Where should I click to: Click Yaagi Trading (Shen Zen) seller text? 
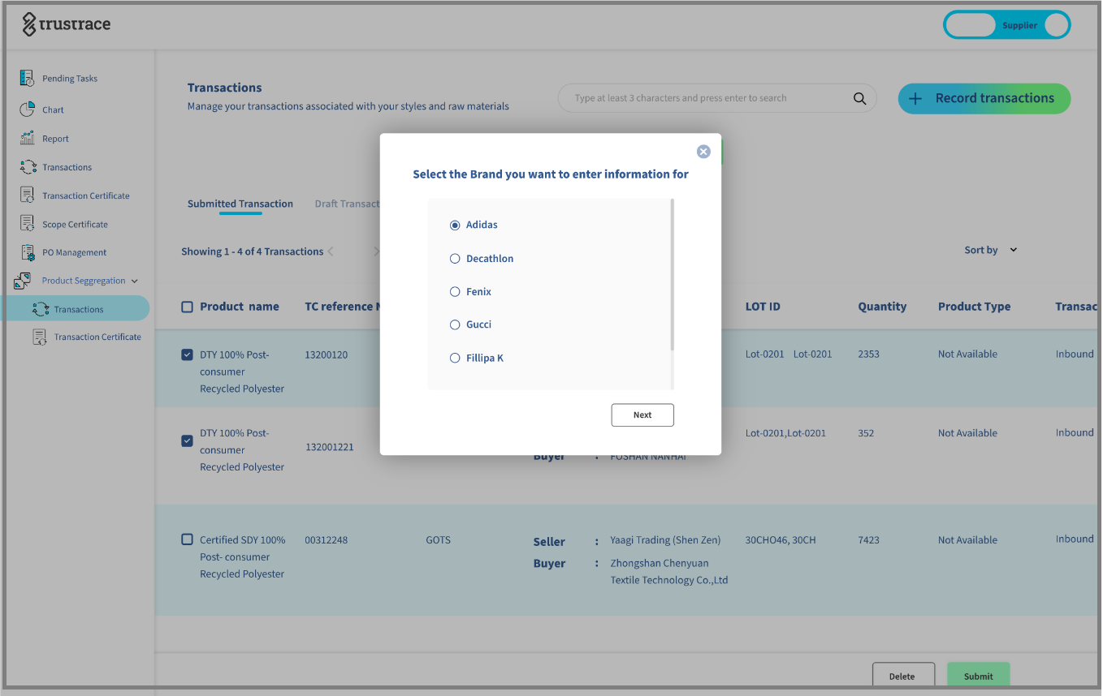pyautogui.click(x=665, y=540)
